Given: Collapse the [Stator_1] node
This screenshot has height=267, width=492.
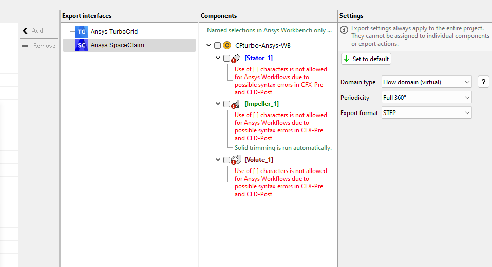Looking at the screenshot, I should 218,58.
